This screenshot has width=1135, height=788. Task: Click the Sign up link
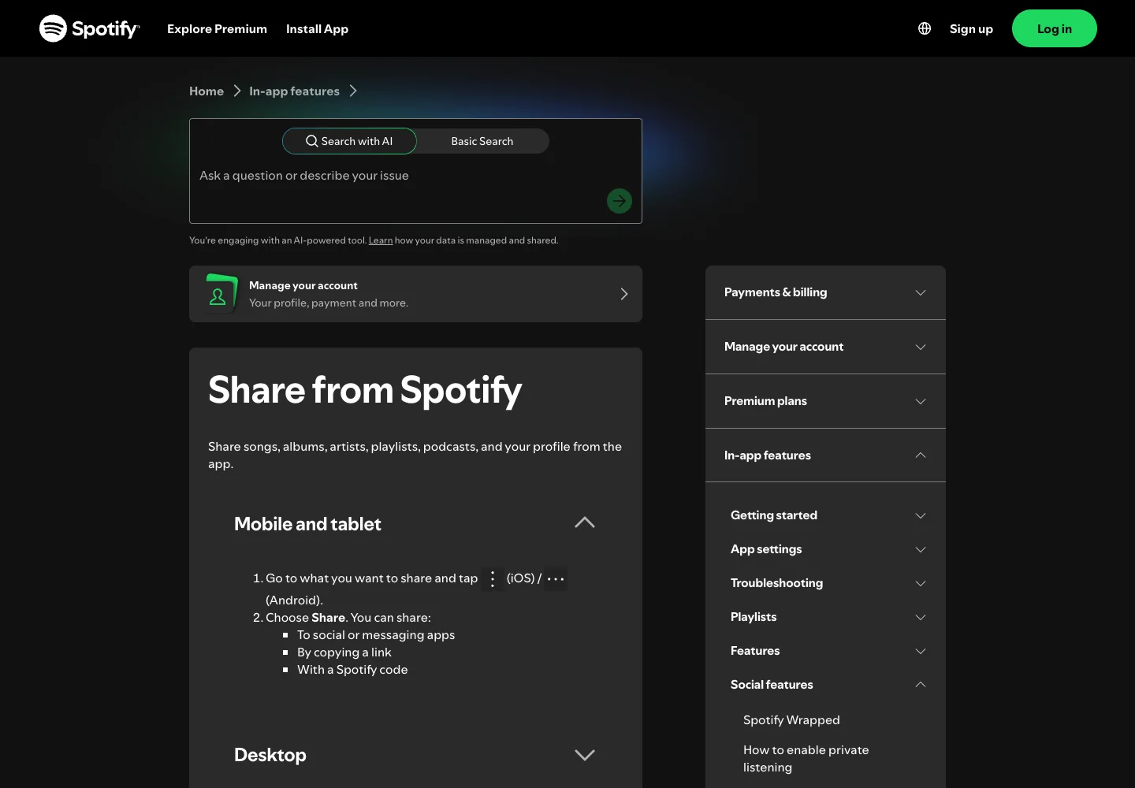(971, 28)
